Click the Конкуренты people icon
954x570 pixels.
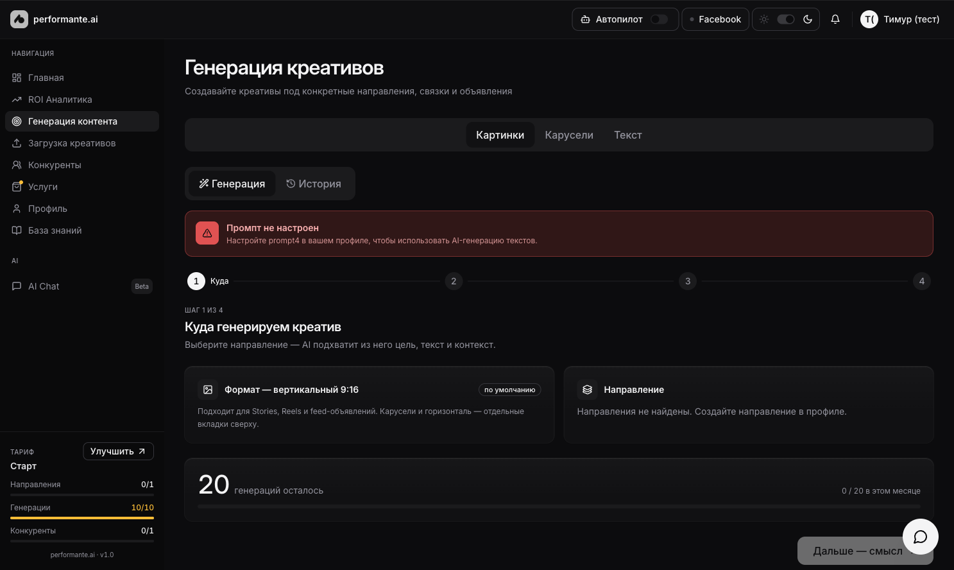(x=17, y=165)
